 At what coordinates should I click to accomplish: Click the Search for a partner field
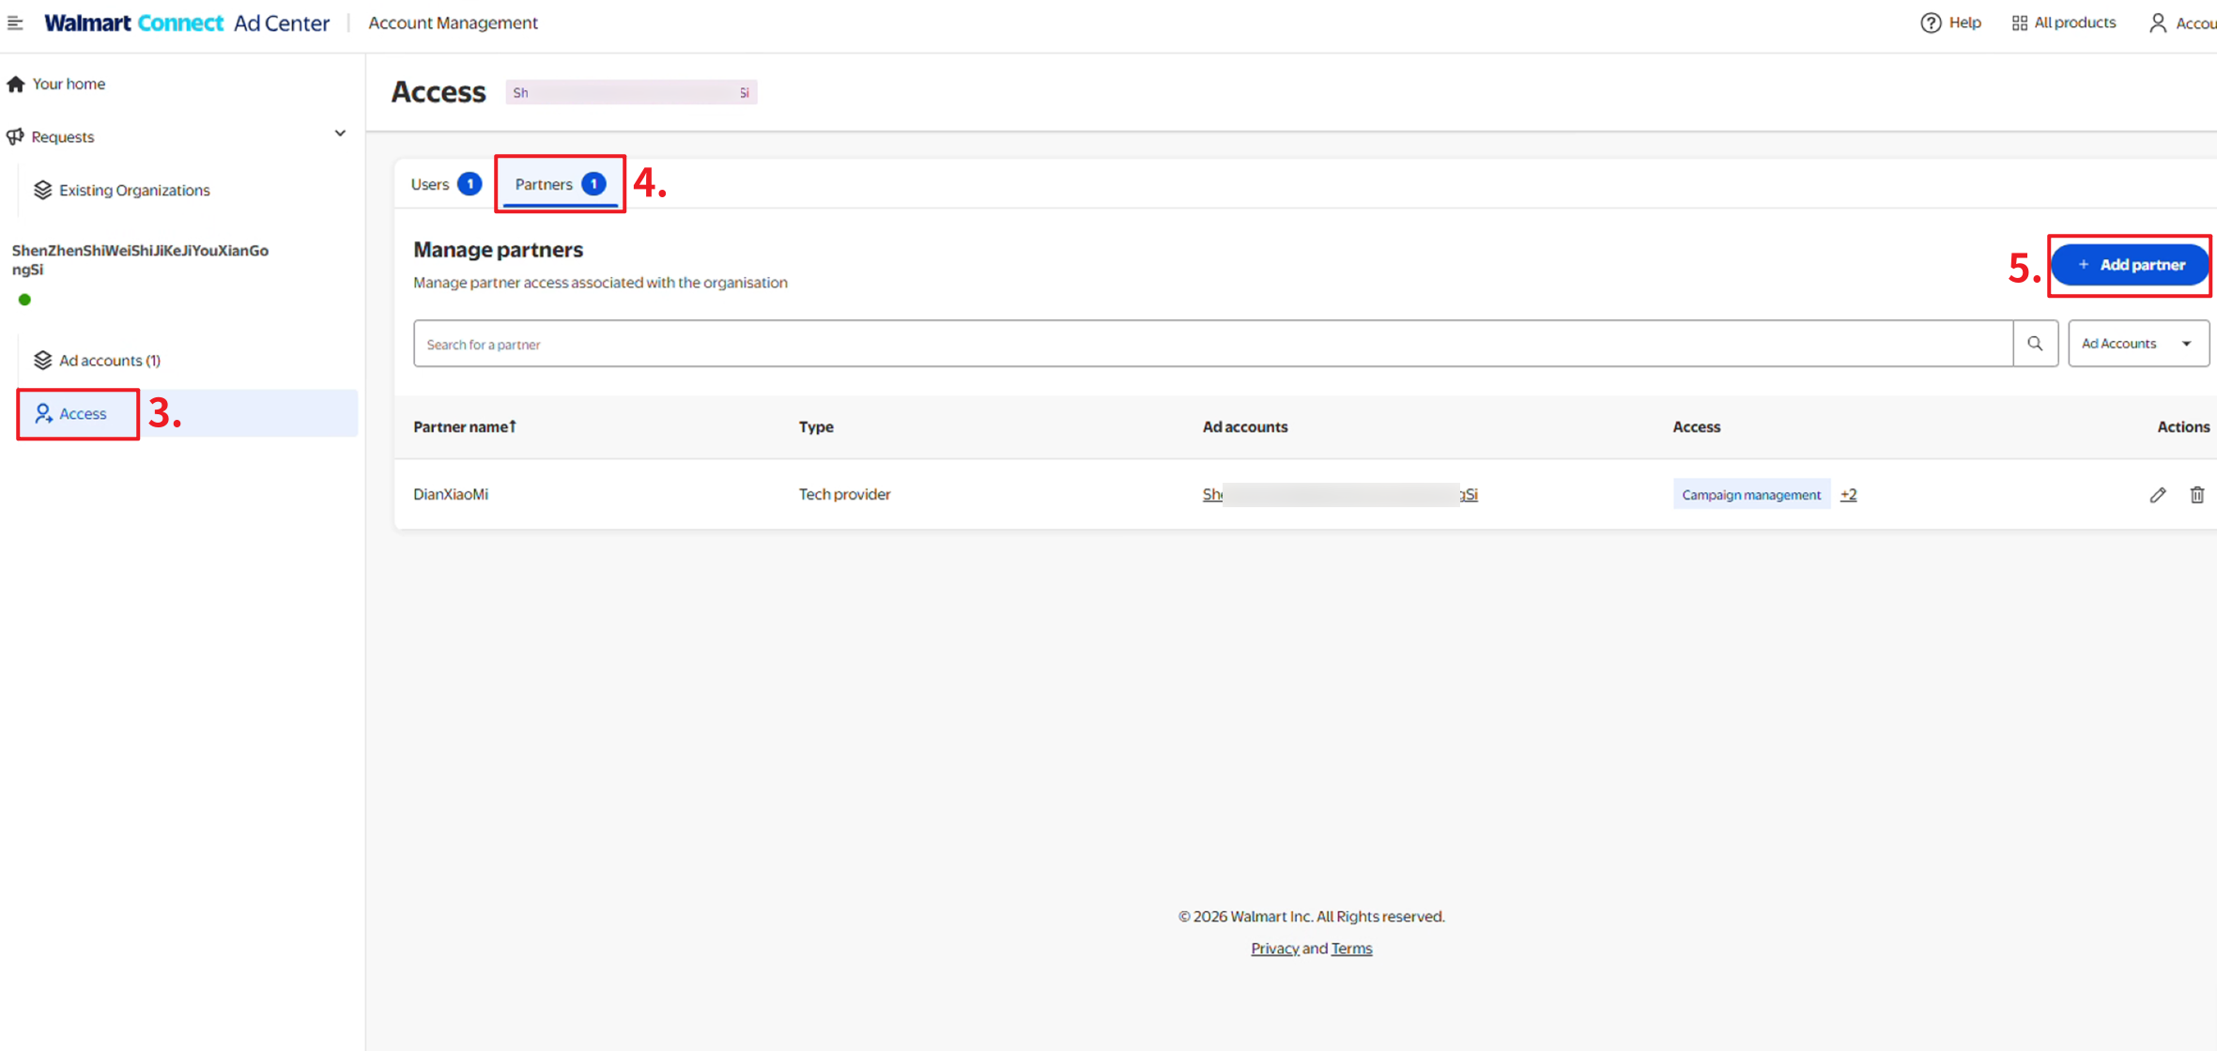click(1211, 344)
